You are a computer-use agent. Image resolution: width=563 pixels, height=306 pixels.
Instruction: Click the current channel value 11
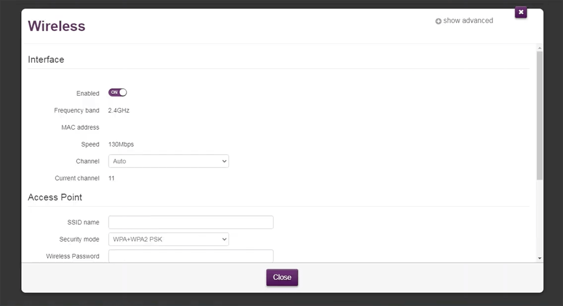click(111, 178)
